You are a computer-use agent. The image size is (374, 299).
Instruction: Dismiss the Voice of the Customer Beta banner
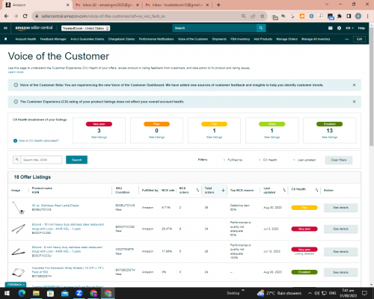coord(354,85)
